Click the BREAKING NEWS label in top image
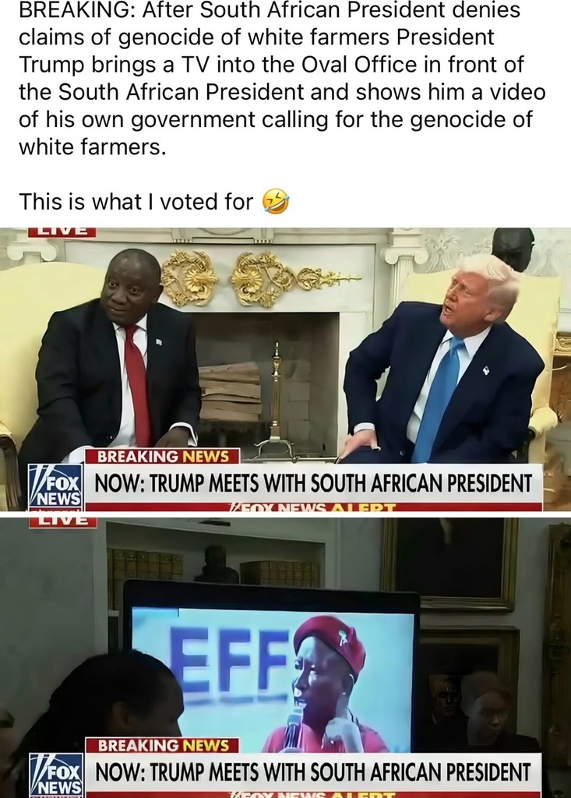 [163, 456]
